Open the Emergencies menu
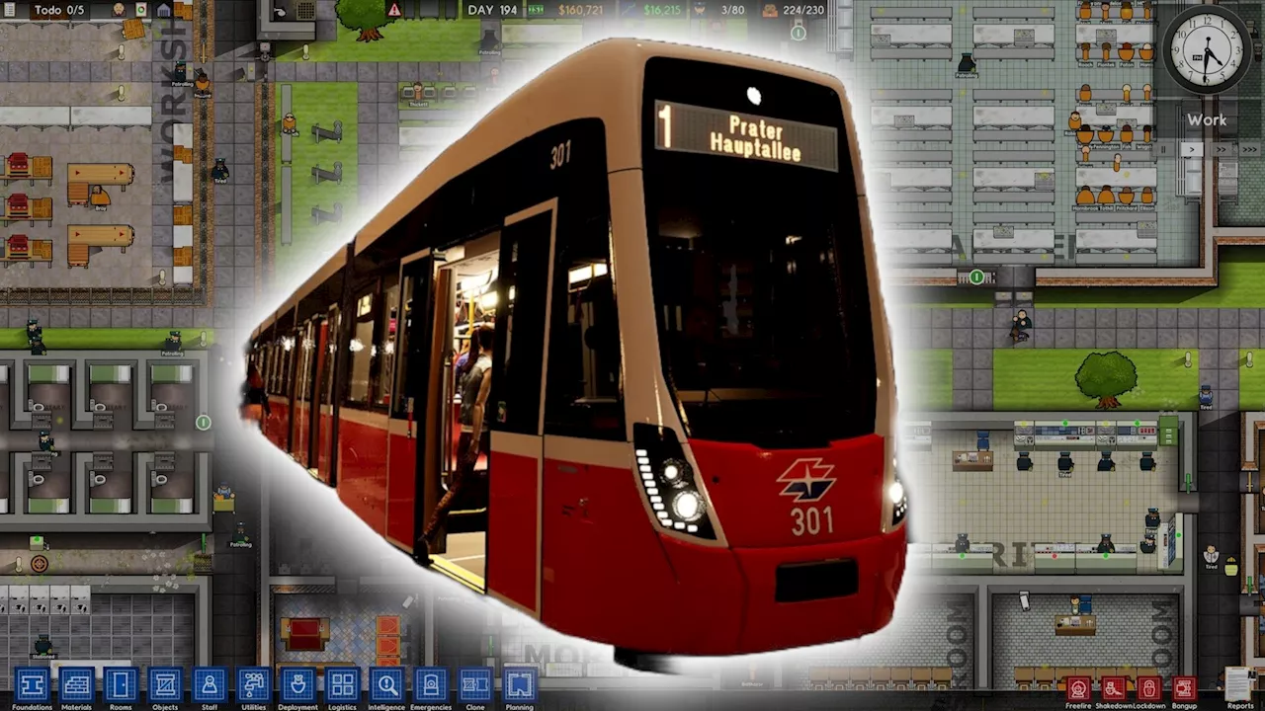 pos(431,684)
